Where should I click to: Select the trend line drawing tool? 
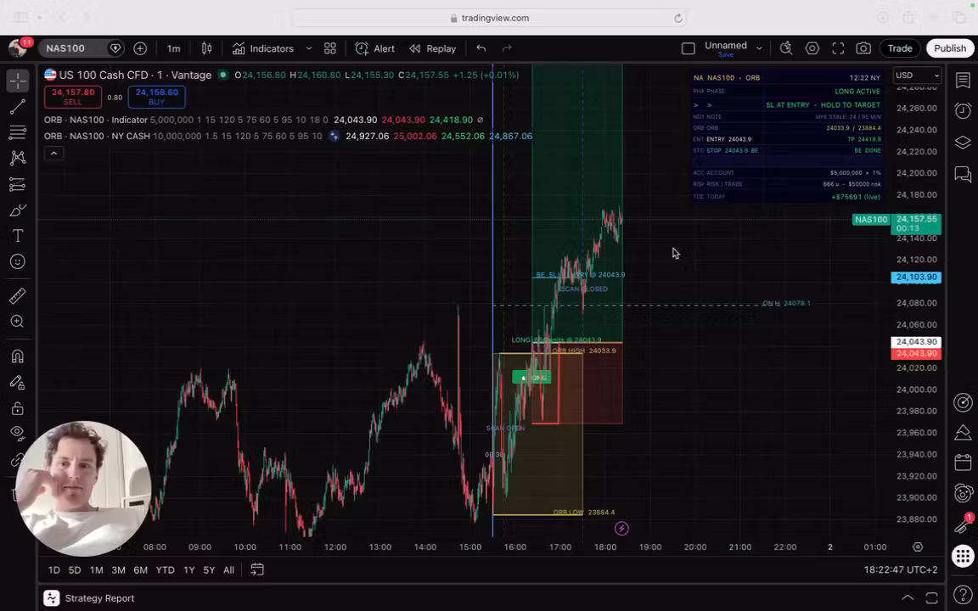(17, 107)
